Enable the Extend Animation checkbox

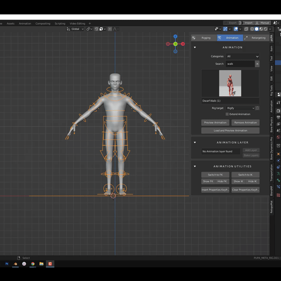pyautogui.click(x=227, y=114)
